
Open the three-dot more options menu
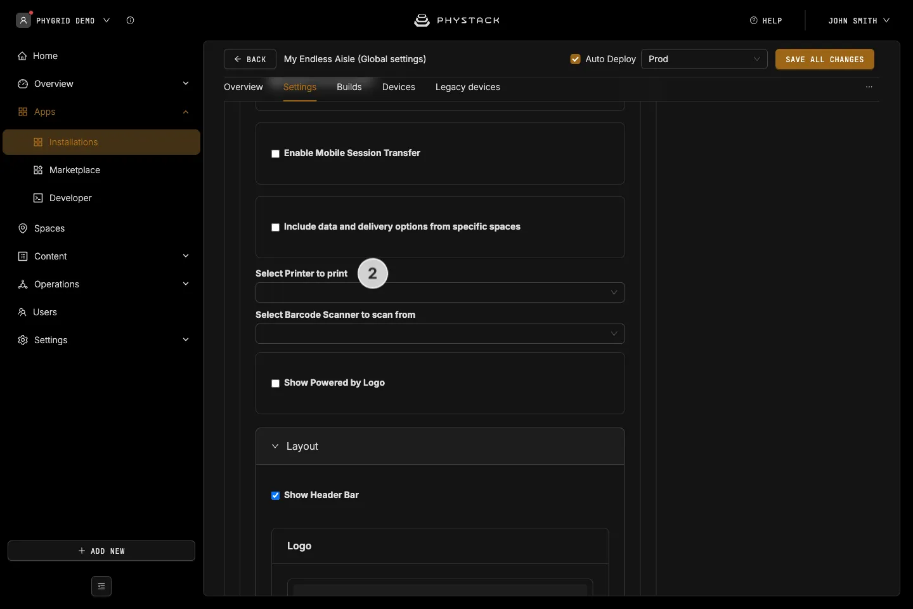tap(869, 87)
